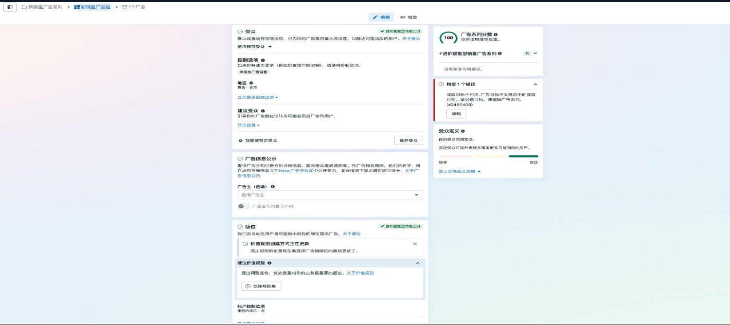
Task: Click 包含: 香港 location text
Action: click(247, 88)
